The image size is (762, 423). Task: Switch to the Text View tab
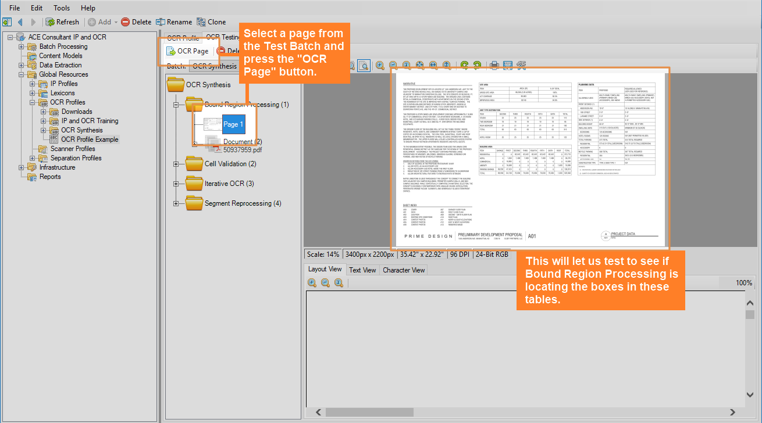tap(362, 270)
